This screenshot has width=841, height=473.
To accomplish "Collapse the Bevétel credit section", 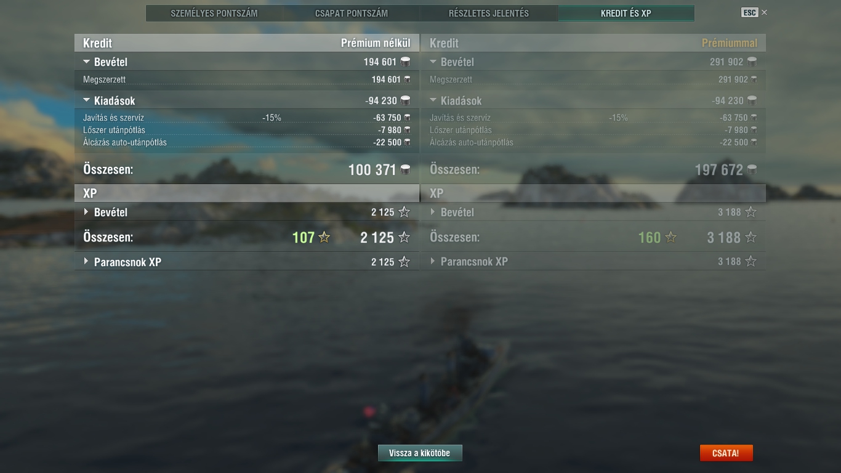I will point(87,62).
